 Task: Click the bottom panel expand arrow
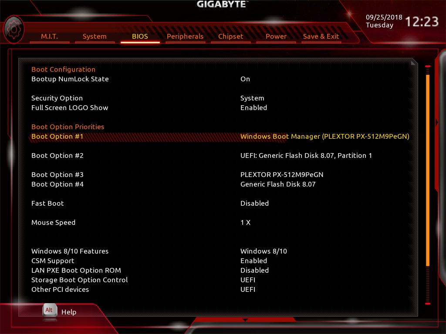click(x=245, y=320)
